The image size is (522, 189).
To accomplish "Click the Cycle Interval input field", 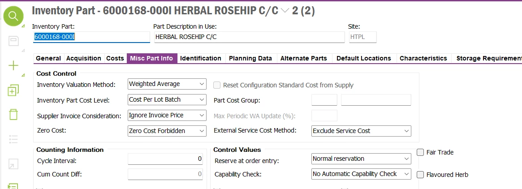I will 165,159.
